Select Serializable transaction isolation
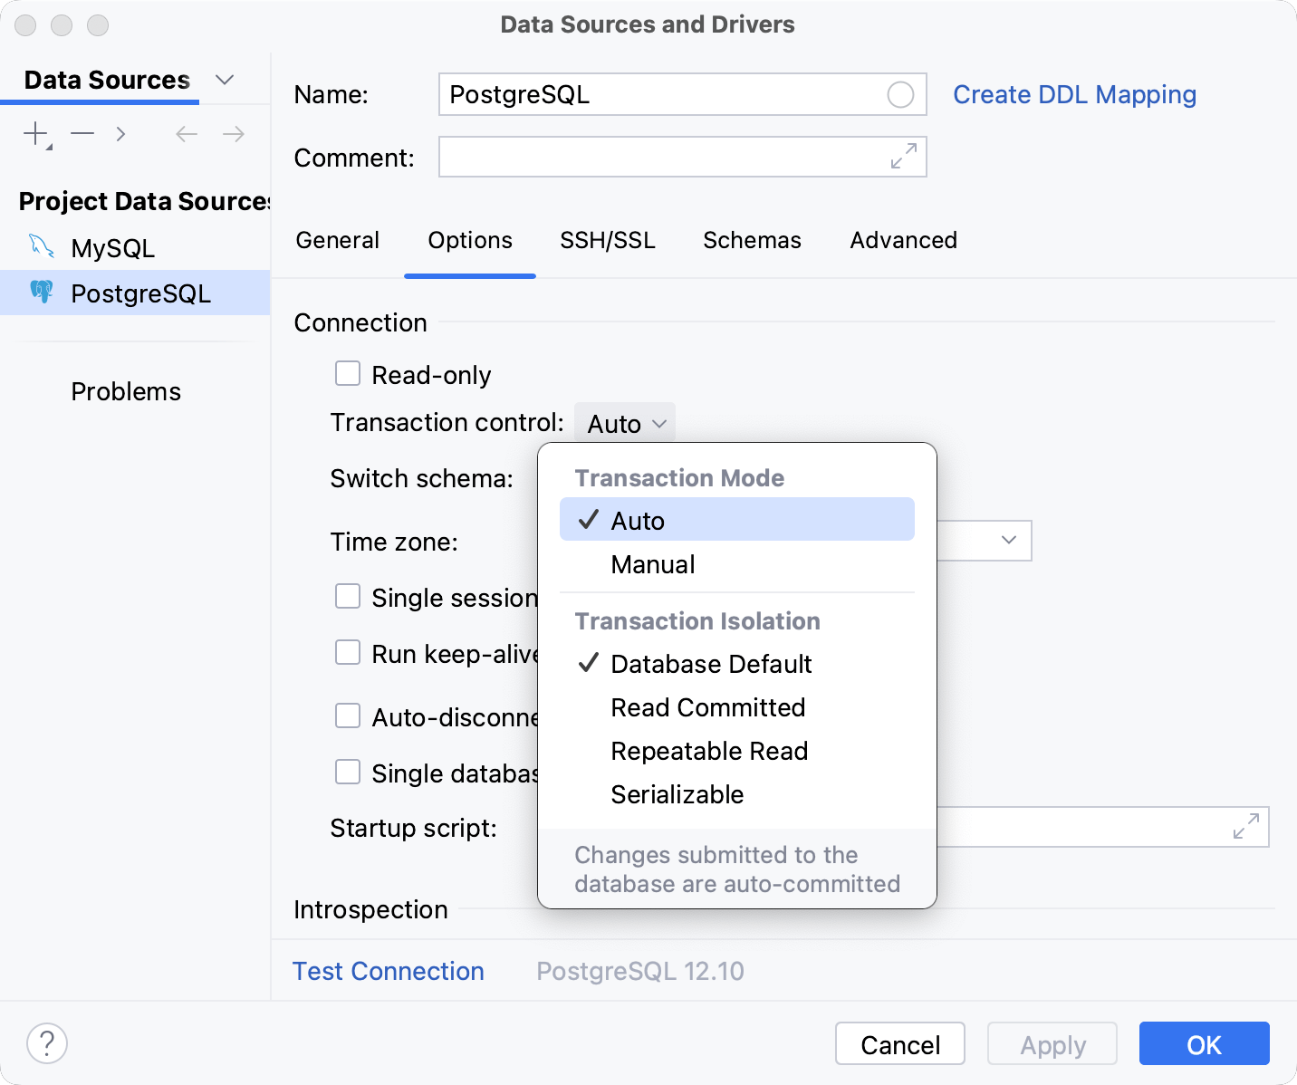The width and height of the screenshot is (1297, 1085). point(677,794)
